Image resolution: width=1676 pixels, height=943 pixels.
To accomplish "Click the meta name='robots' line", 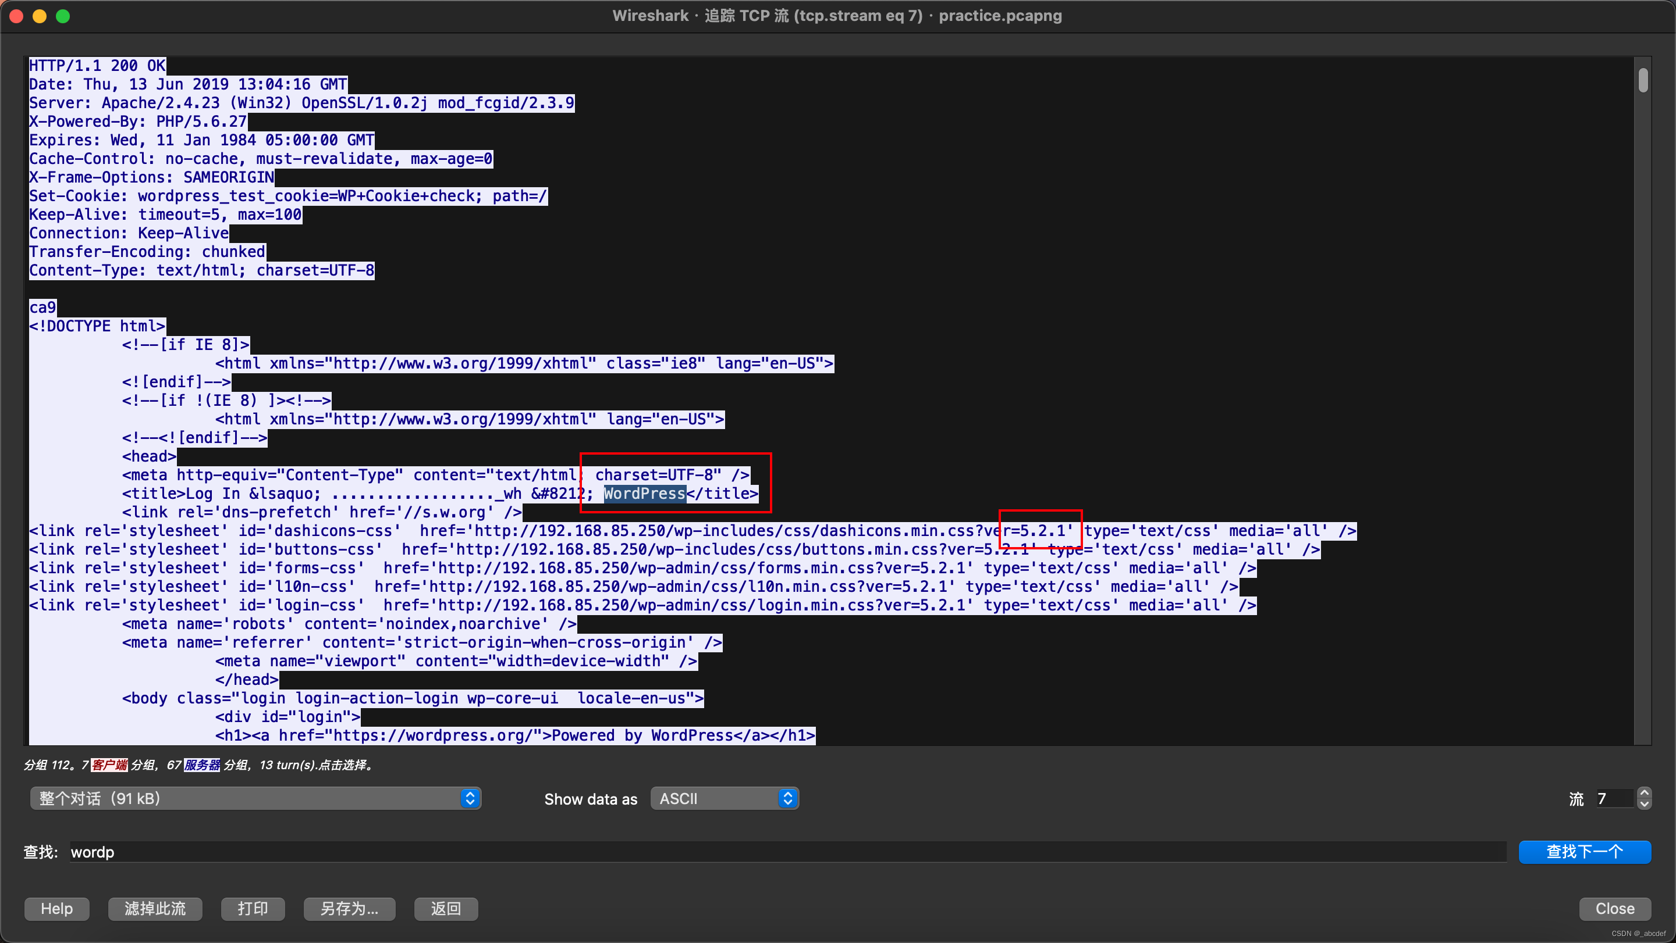I will tap(349, 624).
